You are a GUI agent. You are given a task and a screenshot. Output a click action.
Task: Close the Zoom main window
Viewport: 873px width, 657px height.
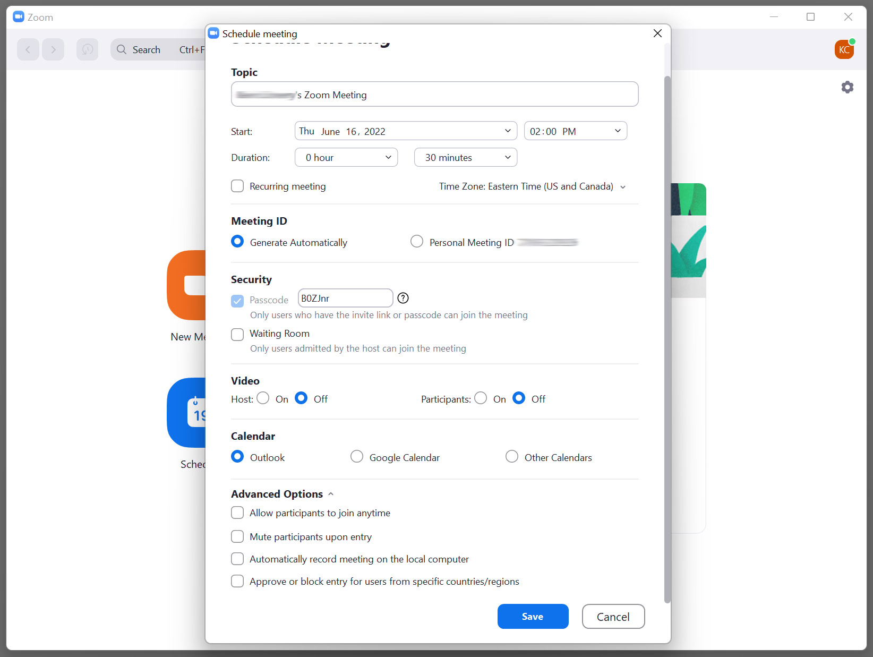pos(848,16)
